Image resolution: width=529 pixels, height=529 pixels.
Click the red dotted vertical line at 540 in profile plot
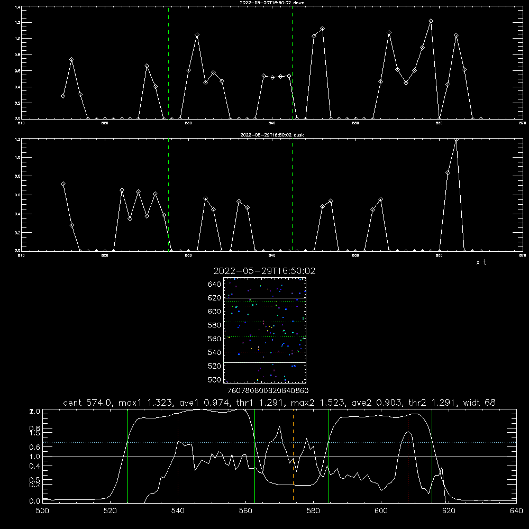point(178,456)
